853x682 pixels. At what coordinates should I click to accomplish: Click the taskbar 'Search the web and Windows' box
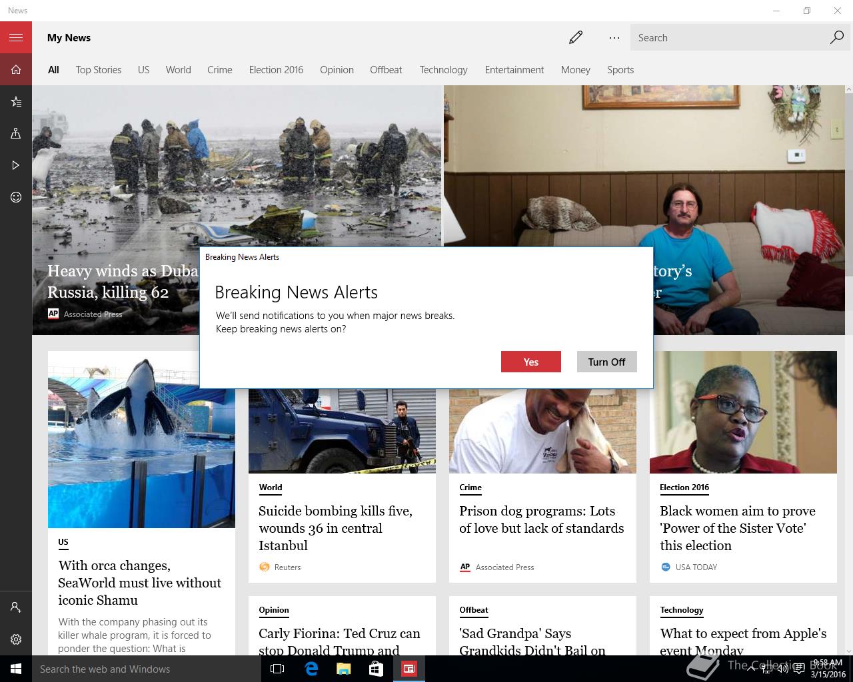click(147, 669)
